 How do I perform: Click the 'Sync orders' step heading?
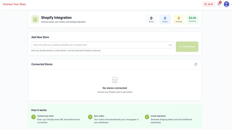click(99, 116)
